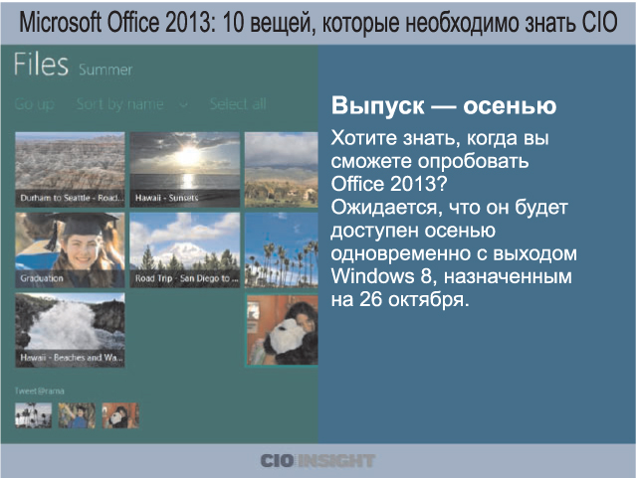Open the mountain landscape photo beside Hawaii - Sunsets
Image resolution: width=637 pixels, height=479 pixels.
coord(281,170)
